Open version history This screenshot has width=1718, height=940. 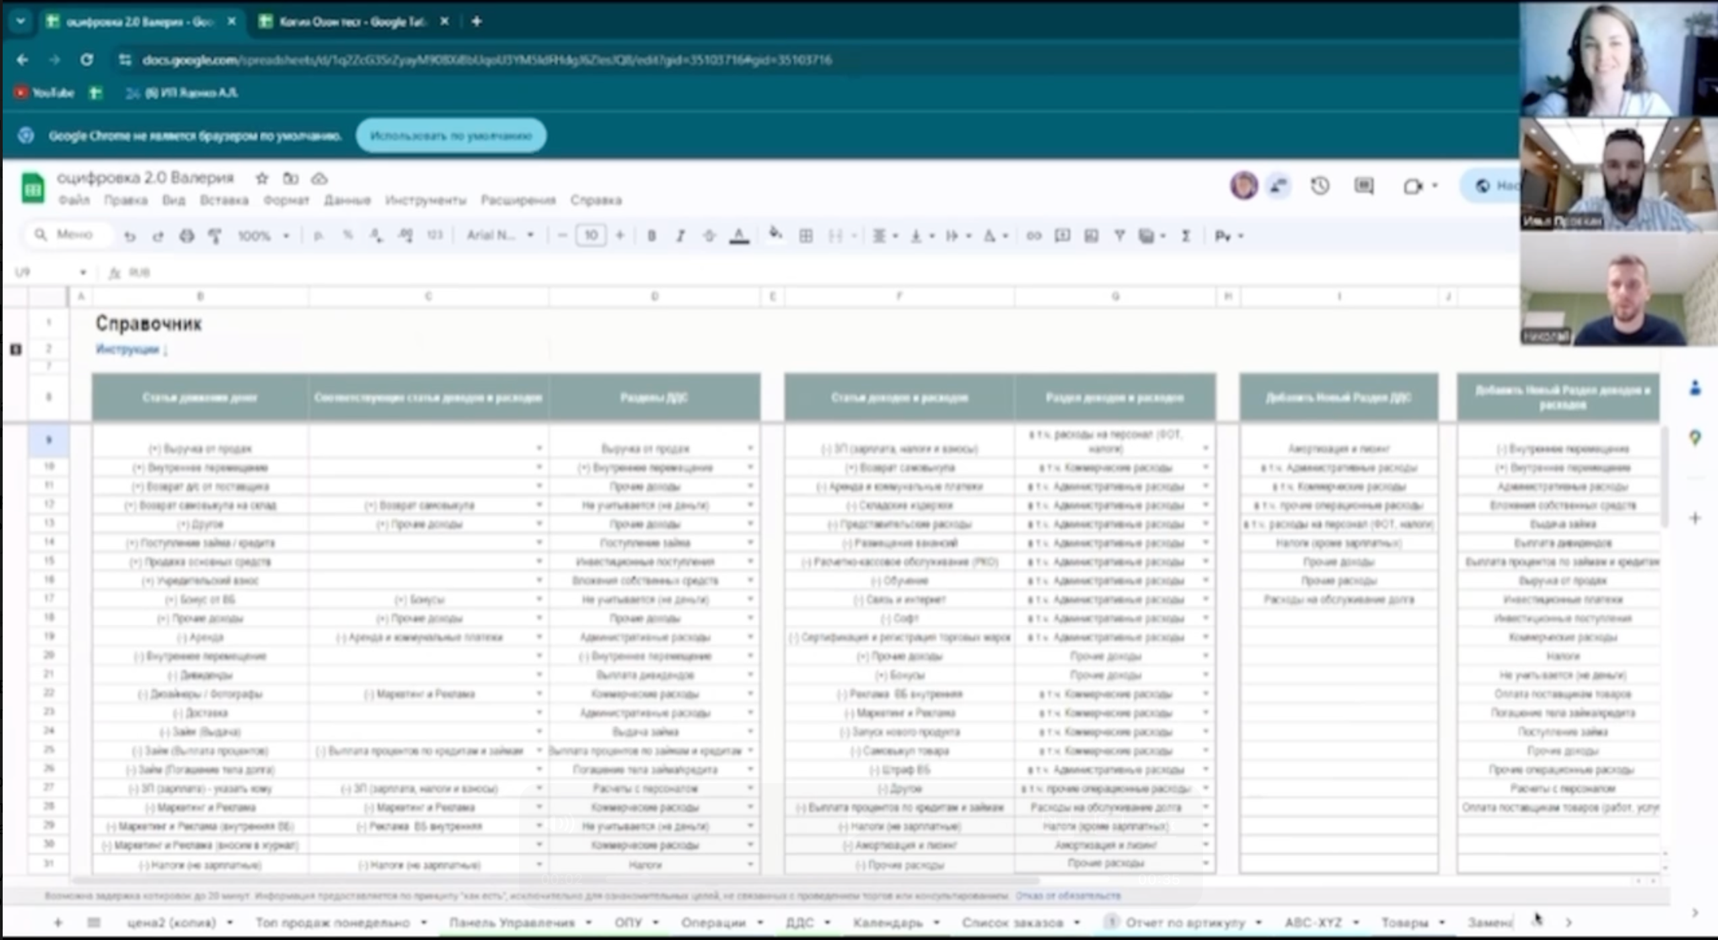pyautogui.click(x=1320, y=186)
